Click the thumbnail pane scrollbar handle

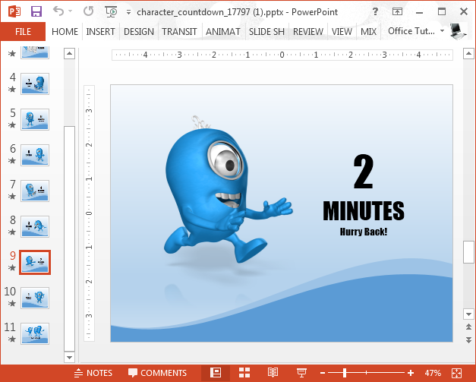(70, 238)
